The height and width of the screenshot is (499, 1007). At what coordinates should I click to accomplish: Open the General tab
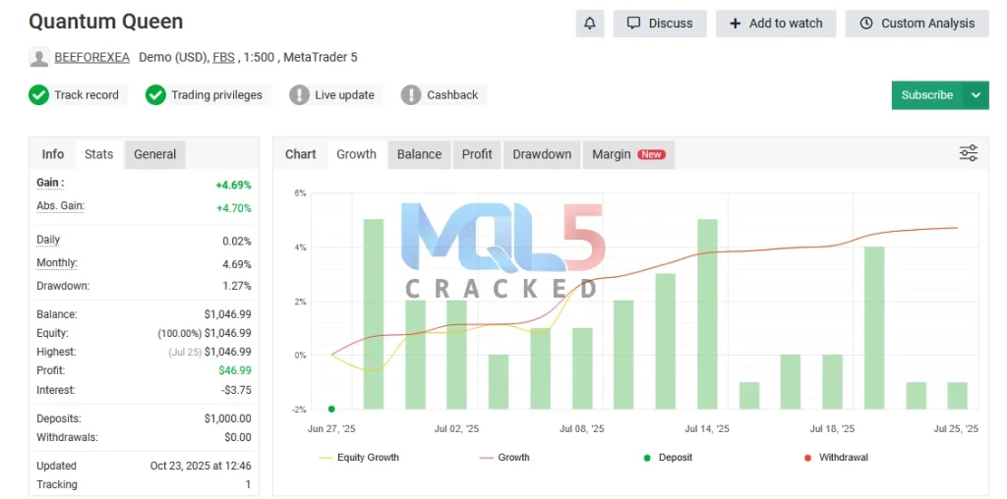(155, 154)
